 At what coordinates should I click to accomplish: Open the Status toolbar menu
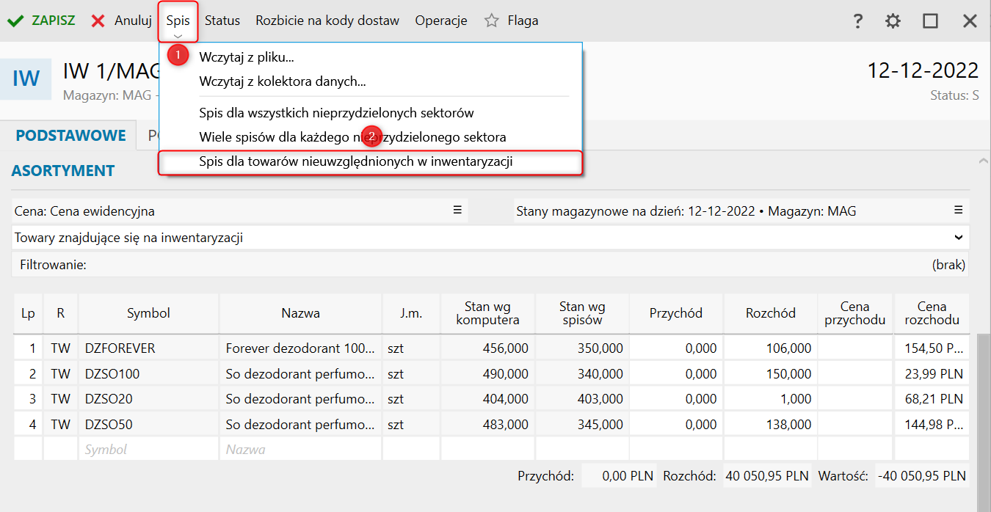click(222, 21)
